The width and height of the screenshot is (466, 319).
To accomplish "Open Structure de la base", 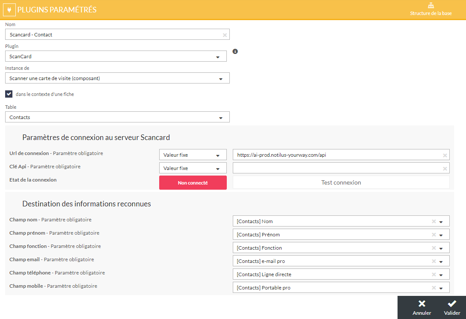I will [430, 9].
